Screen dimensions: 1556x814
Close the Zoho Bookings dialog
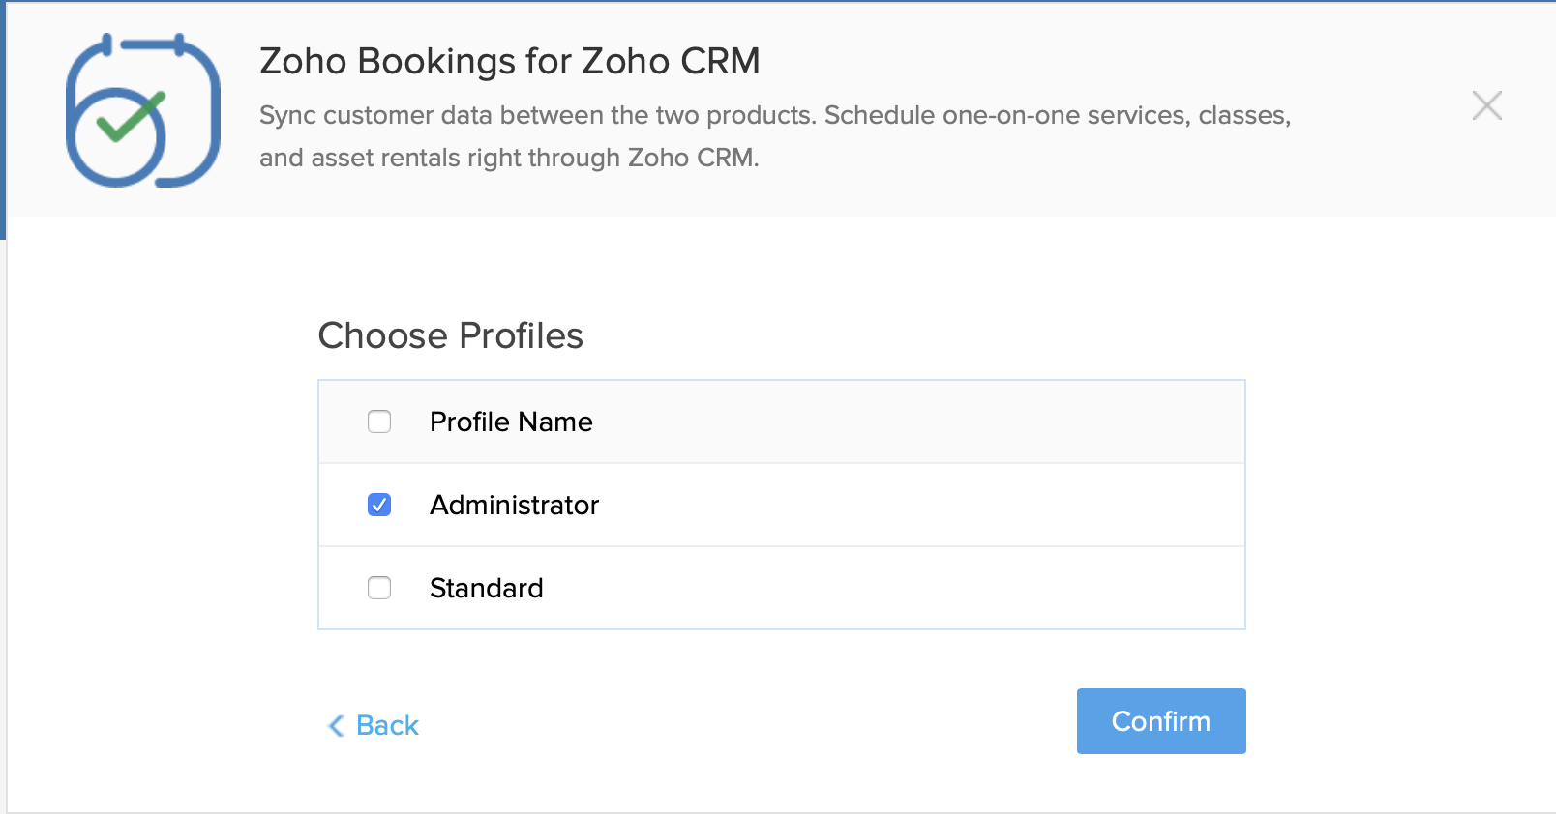click(x=1486, y=105)
